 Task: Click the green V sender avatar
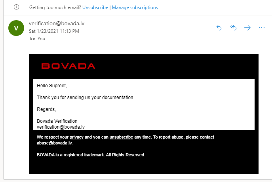tap(16, 28)
